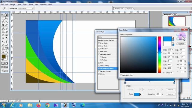Select the Slice tool
The image size is (192, 108).
coord(7,25)
